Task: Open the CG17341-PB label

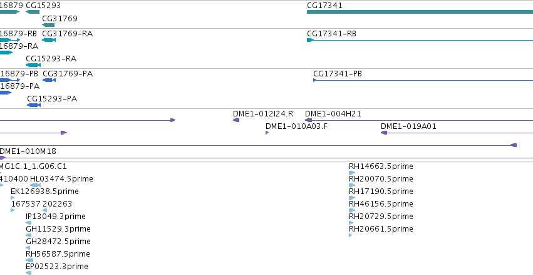Action: tap(338, 74)
